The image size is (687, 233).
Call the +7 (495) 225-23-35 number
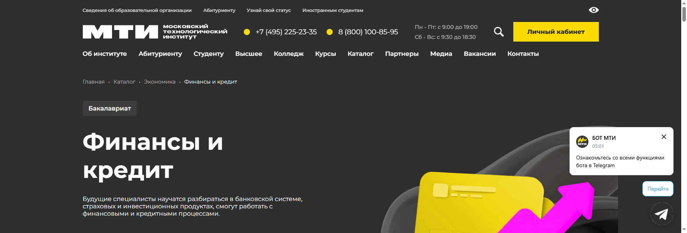coord(286,32)
